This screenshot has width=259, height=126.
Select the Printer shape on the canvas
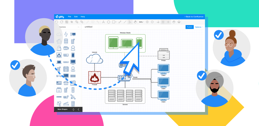point(164,54)
